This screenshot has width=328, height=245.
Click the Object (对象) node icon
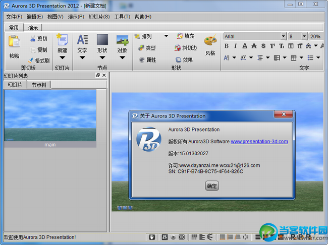pos(123,40)
